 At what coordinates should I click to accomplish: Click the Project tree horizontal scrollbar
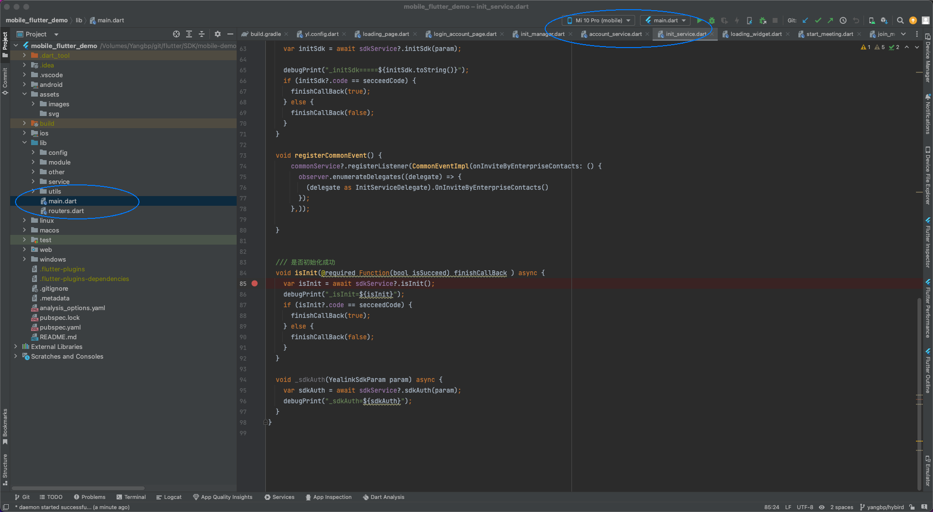(78, 488)
